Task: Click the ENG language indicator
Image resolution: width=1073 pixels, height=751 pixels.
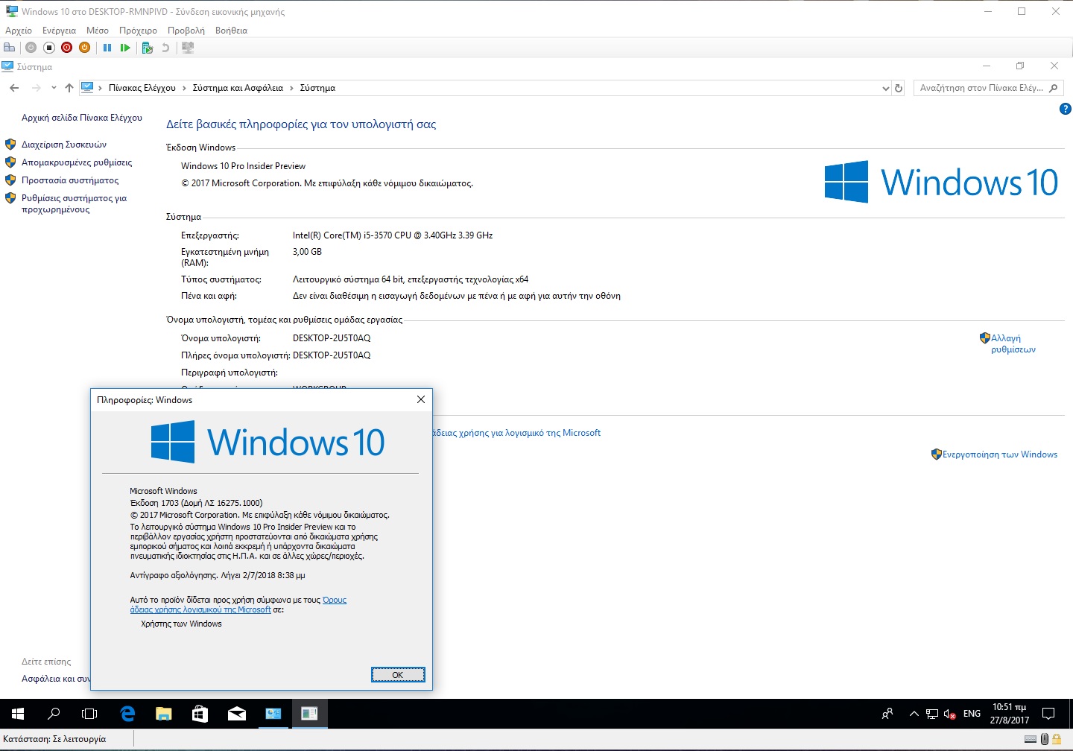Action: tap(972, 714)
